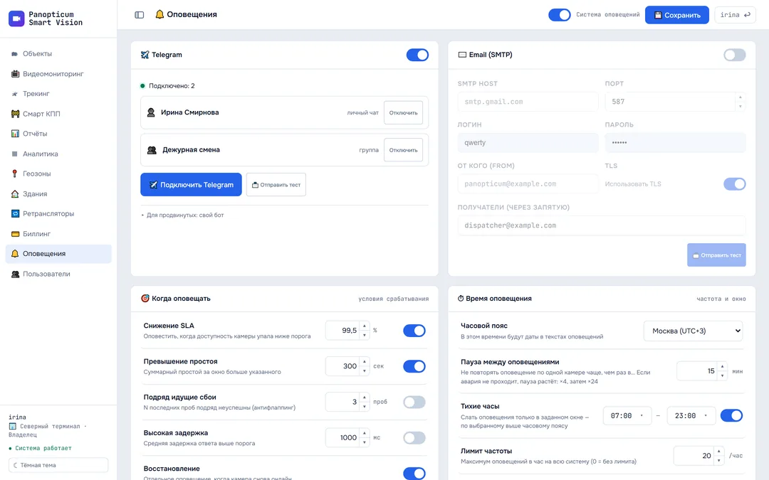Switch theme using Тёмная тема field
Viewport: 769px width, 480px height.
point(58,465)
